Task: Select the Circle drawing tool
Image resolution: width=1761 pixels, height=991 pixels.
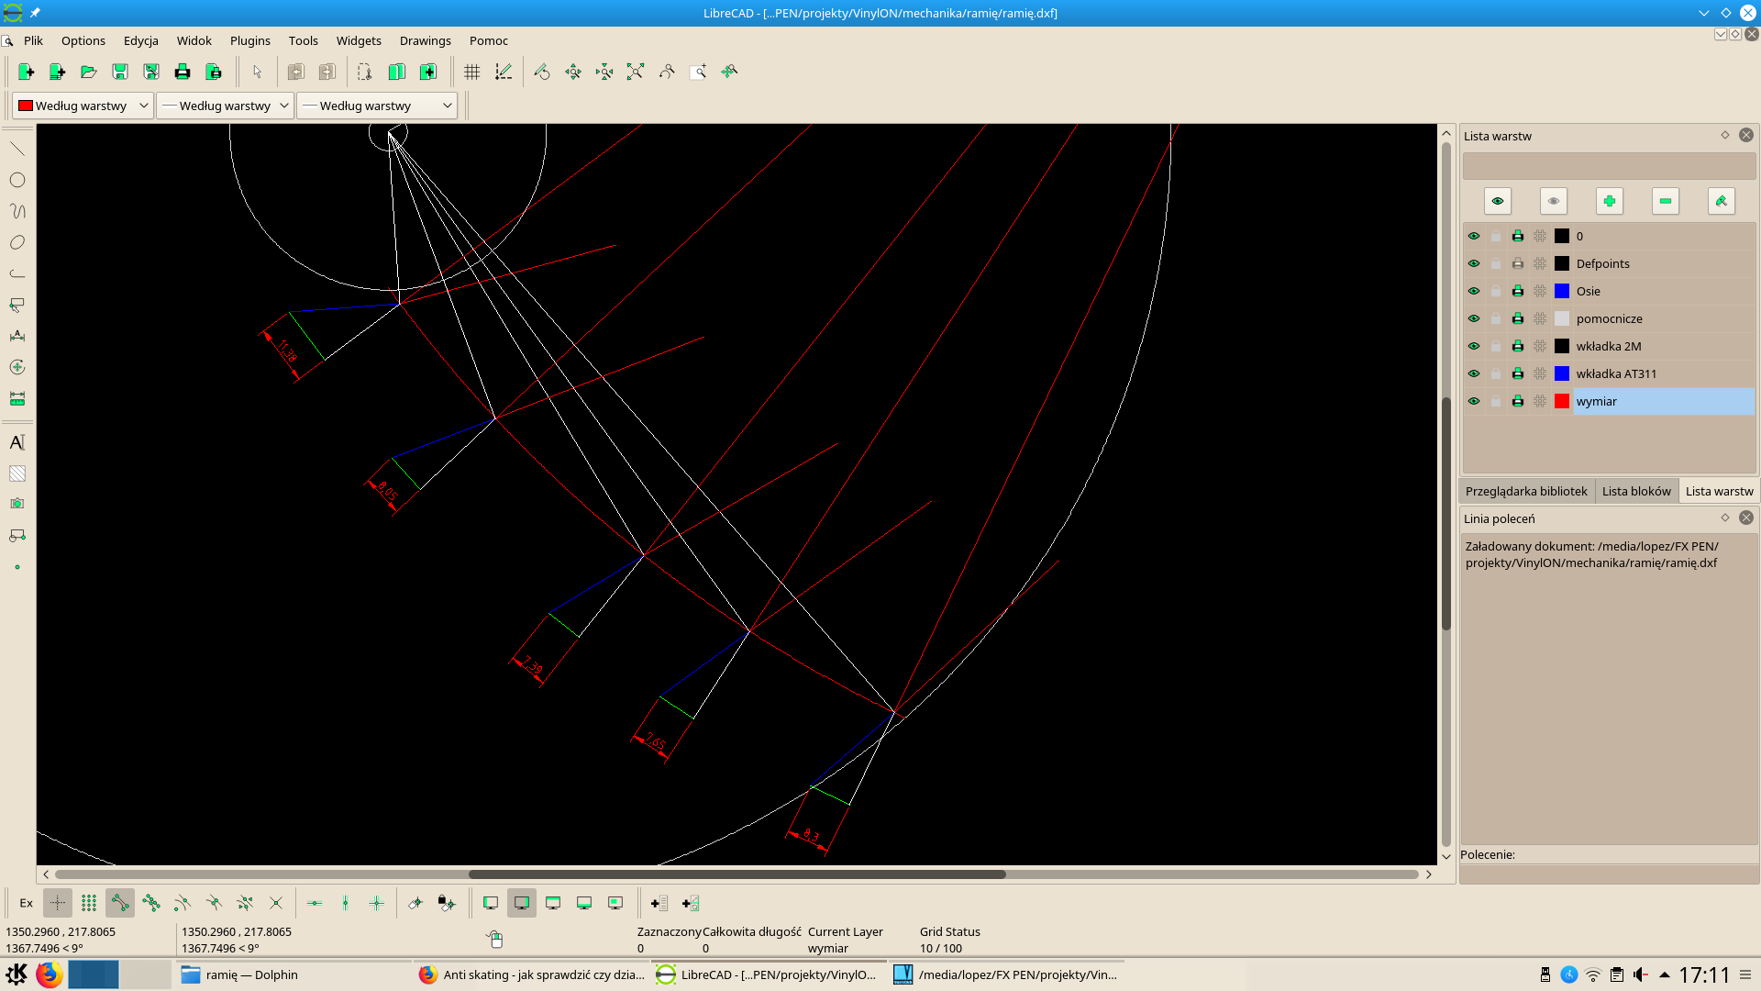Action: coord(17,180)
